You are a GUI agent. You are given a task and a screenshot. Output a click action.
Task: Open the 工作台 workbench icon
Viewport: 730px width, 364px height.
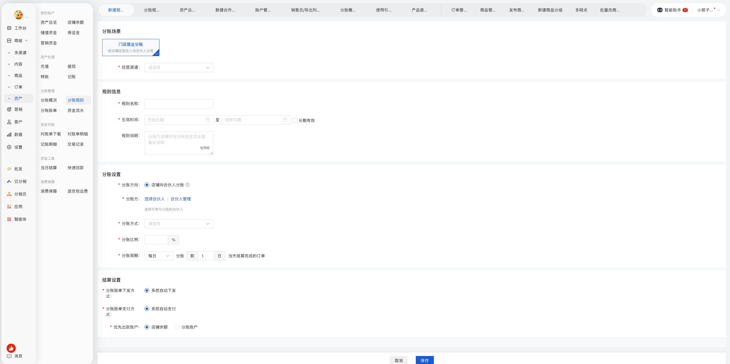[x=9, y=28]
